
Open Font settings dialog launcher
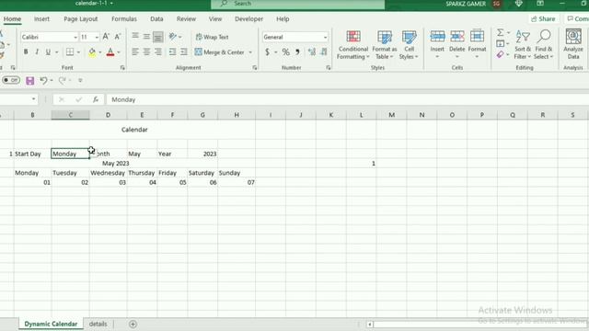[x=122, y=67]
